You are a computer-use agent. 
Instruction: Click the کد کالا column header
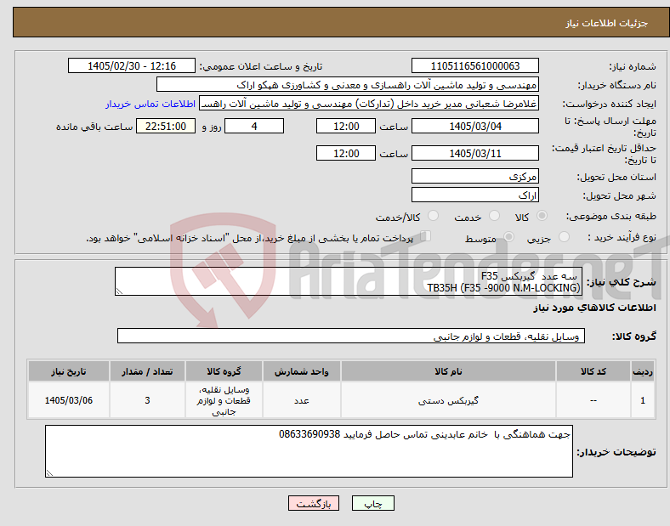[x=593, y=371]
